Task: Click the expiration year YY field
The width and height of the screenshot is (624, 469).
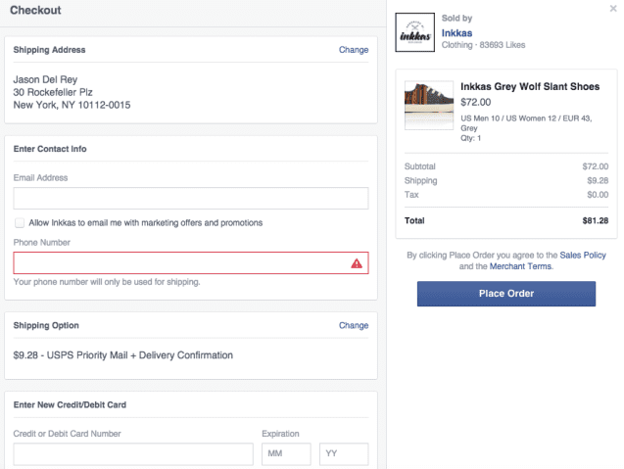Action: pos(344,454)
